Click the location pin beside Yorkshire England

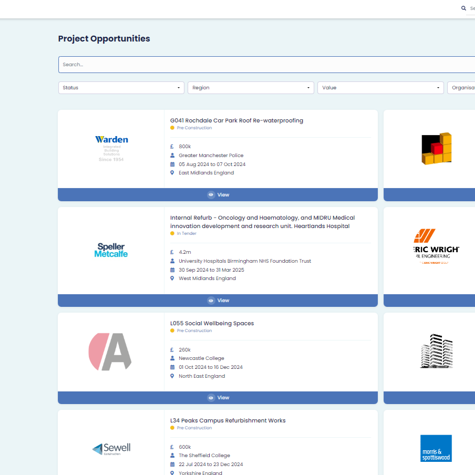pos(172,473)
